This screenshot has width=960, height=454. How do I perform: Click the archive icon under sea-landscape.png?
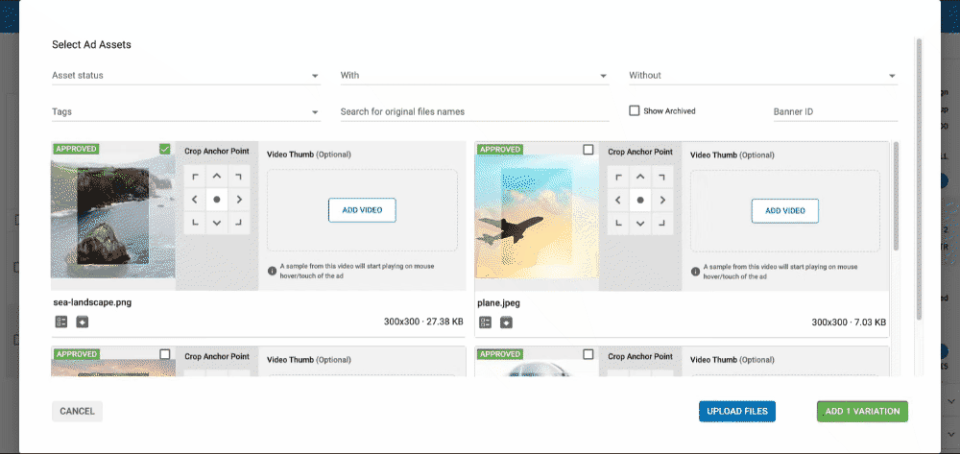point(82,322)
